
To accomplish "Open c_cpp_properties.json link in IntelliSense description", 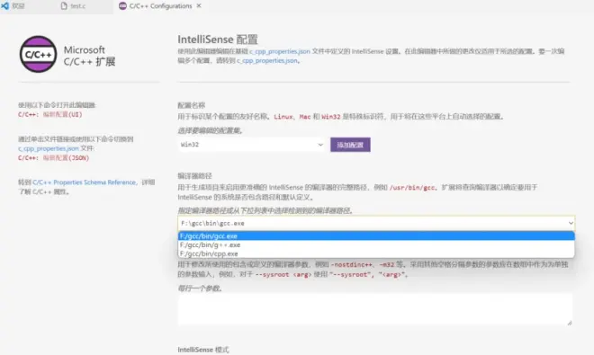I will [x=280, y=51].
